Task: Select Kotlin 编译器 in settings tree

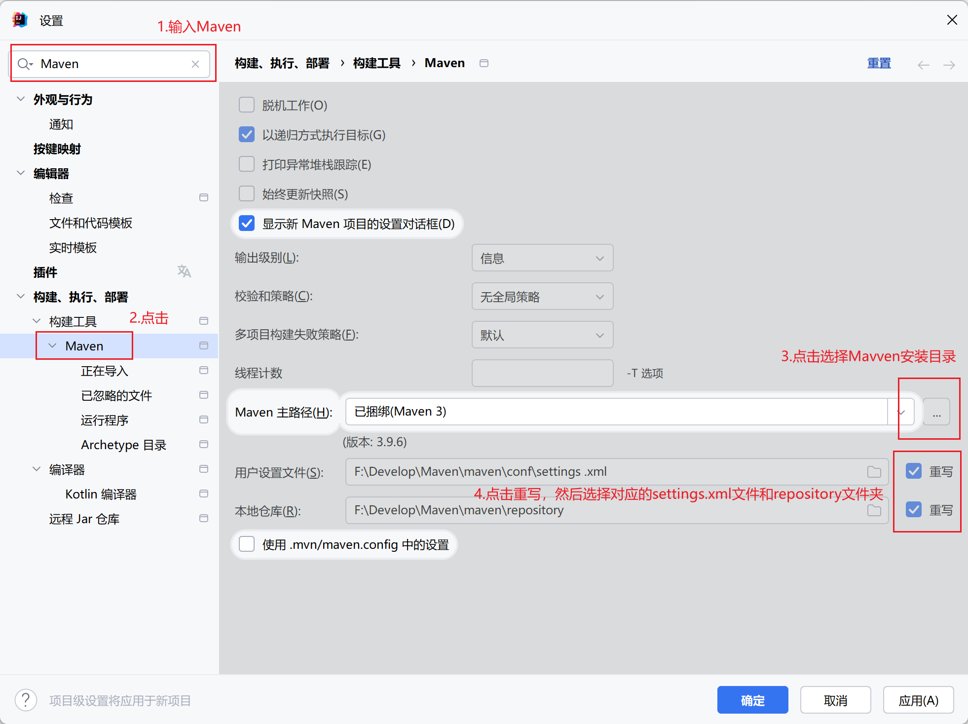Action: pyautogui.click(x=101, y=495)
